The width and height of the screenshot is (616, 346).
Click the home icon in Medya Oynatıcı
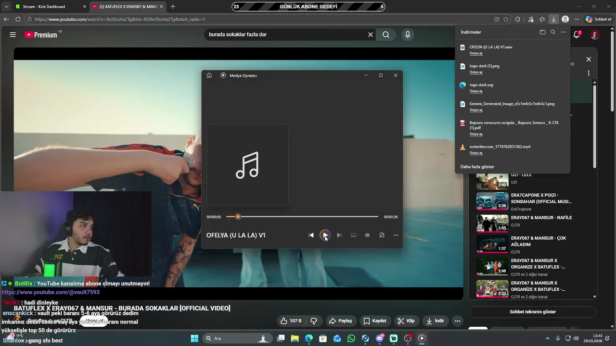coord(209,75)
